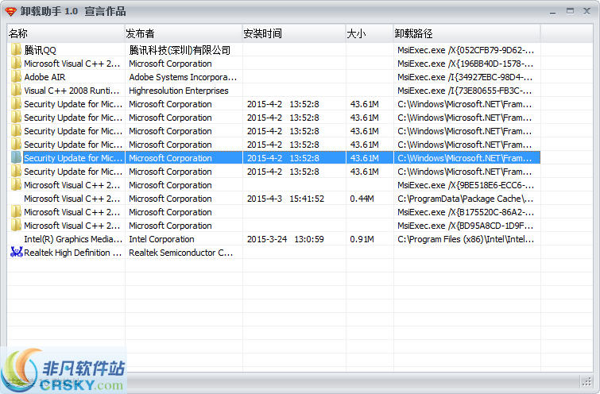The width and height of the screenshot is (600, 394).
Task: Click the folder icon next to 腾讯QQ
Action: [16, 50]
